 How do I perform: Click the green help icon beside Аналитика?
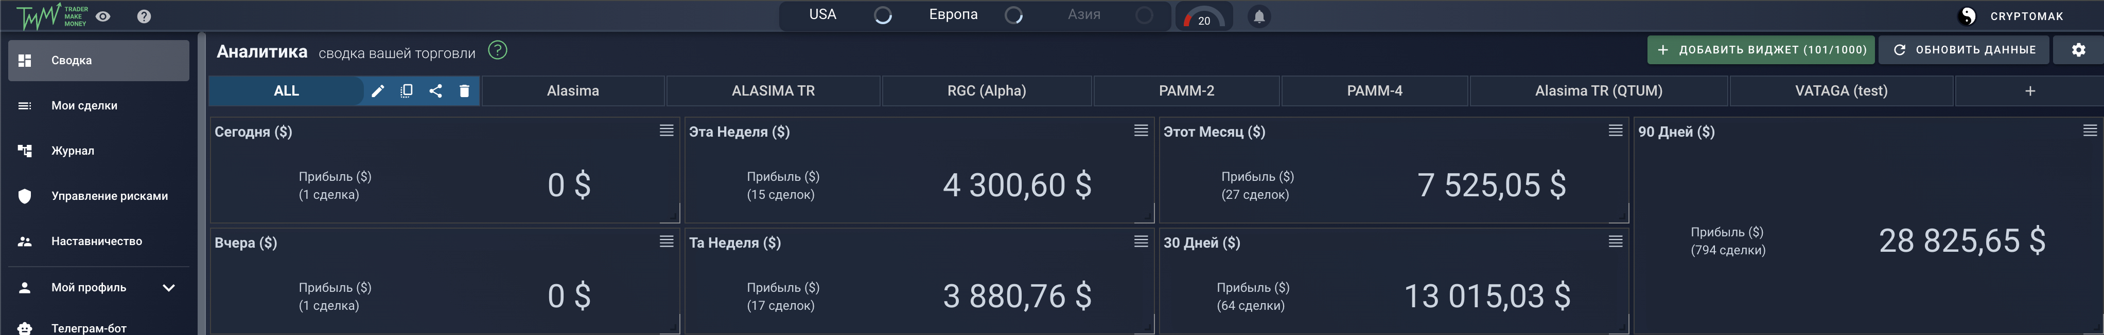497,50
